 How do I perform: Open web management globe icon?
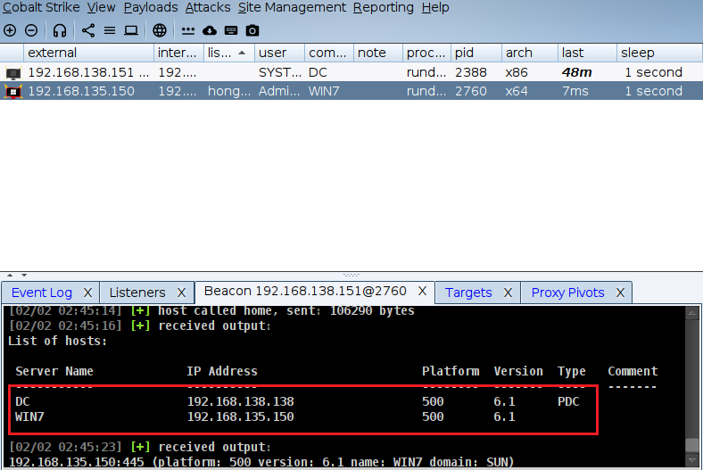pyautogui.click(x=160, y=30)
